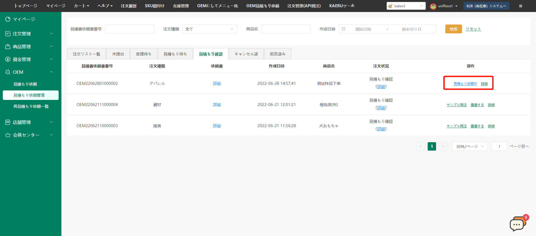Click the リセット reset link
The image size is (536, 236).
click(473, 29)
